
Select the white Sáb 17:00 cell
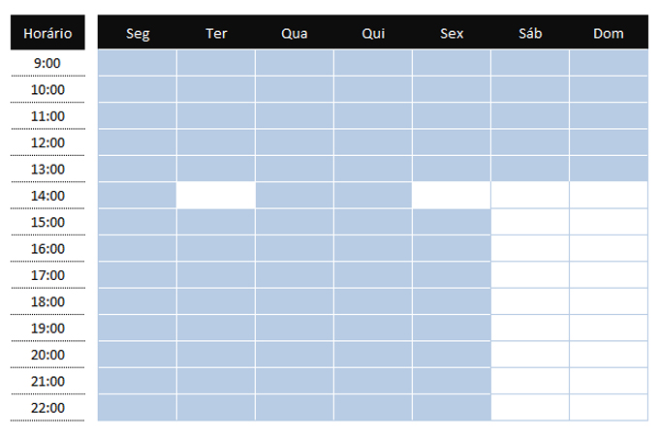(x=530, y=274)
